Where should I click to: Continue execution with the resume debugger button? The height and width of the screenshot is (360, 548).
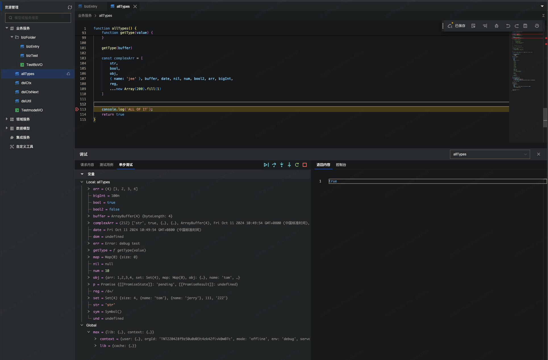click(x=266, y=165)
